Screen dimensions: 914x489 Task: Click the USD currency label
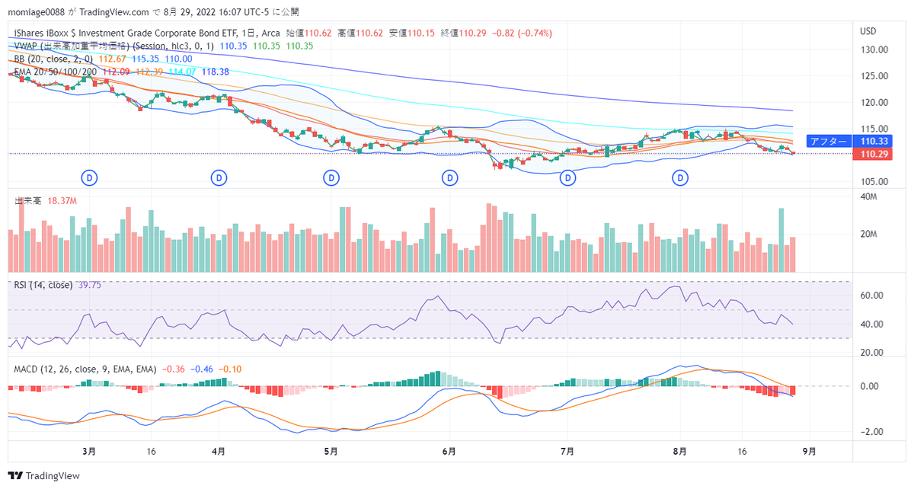(x=868, y=31)
